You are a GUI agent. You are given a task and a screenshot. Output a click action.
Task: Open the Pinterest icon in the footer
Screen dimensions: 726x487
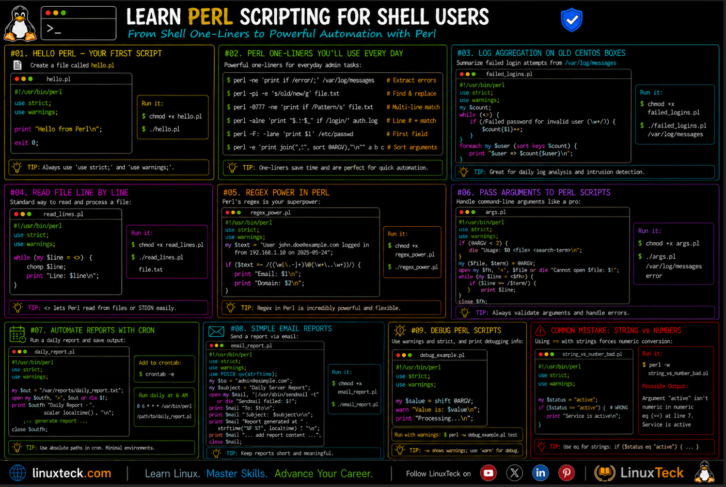566,473
